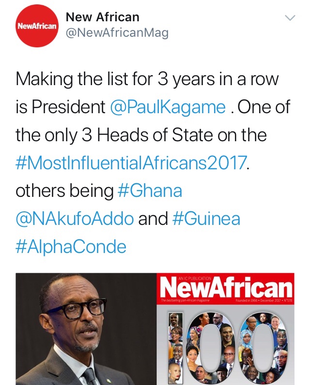Click the New African display name
Viewport: 310px width, 385px height.
click(x=102, y=17)
